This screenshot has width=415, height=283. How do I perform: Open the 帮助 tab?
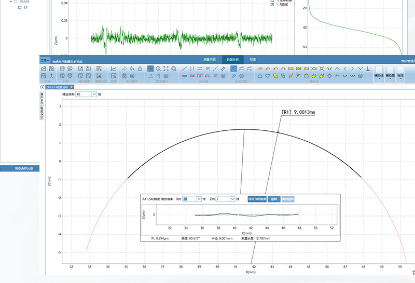(x=253, y=60)
